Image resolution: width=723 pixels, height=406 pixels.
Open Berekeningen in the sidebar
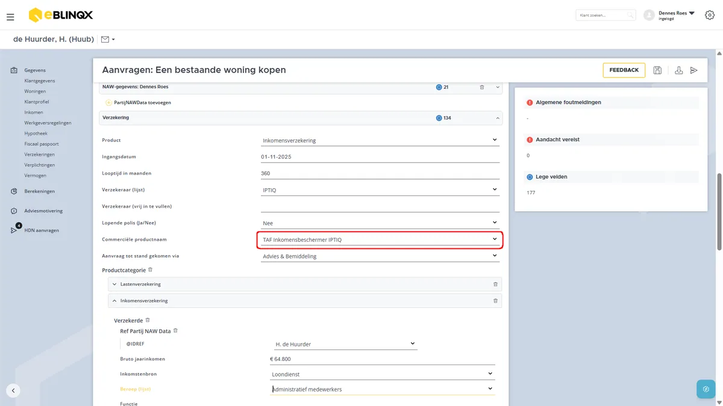point(39,191)
